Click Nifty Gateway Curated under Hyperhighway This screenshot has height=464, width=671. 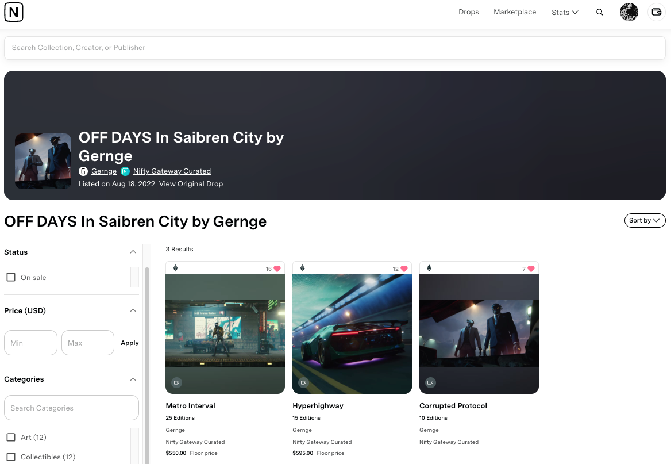[x=322, y=442]
